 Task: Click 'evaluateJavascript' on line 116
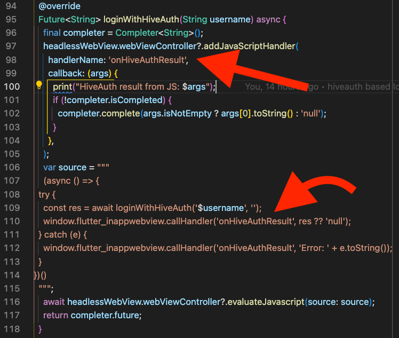pos(266,302)
